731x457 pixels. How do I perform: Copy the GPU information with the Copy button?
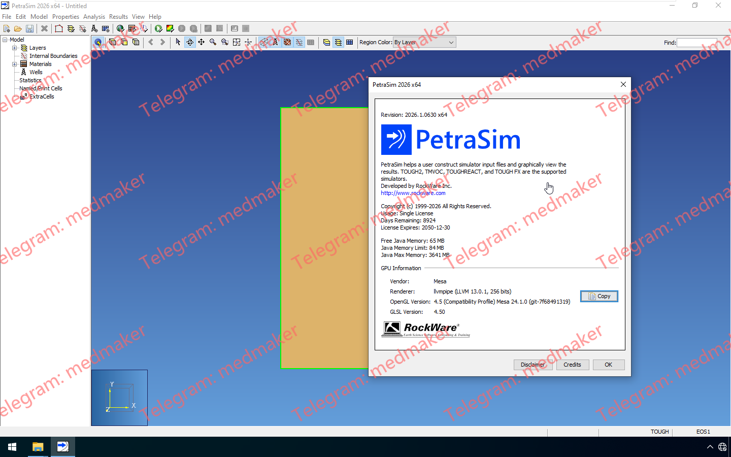coord(599,296)
